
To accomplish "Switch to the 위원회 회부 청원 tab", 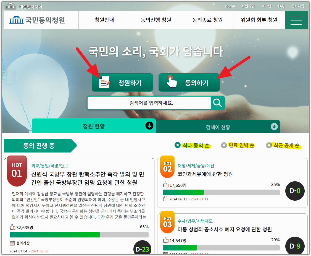I will (x=259, y=20).
